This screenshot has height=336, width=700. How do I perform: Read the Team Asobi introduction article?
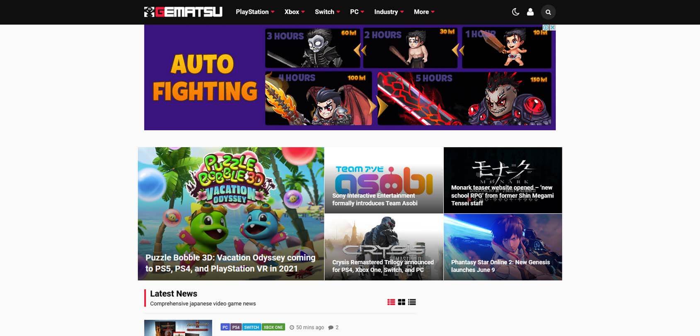[384, 180]
